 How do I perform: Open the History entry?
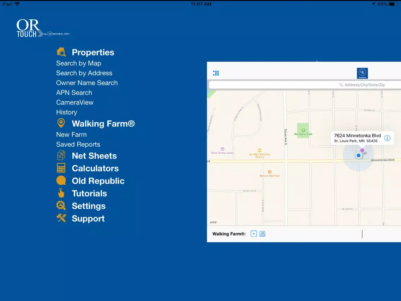pos(66,112)
